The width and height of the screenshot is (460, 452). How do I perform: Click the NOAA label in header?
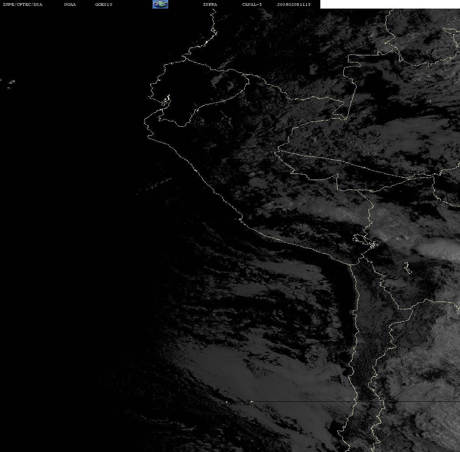70,4
